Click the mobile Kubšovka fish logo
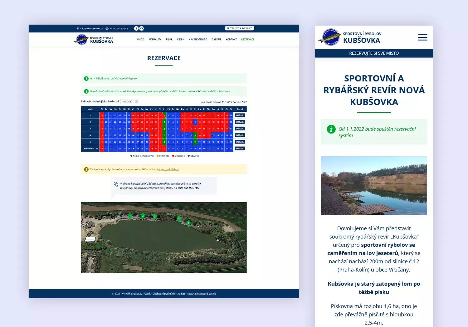The height and width of the screenshot is (327, 468). 329,37
